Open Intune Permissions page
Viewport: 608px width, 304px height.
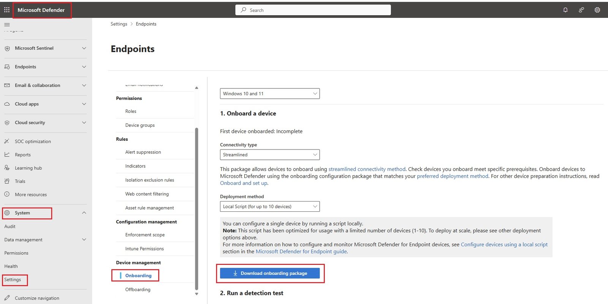click(x=145, y=249)
